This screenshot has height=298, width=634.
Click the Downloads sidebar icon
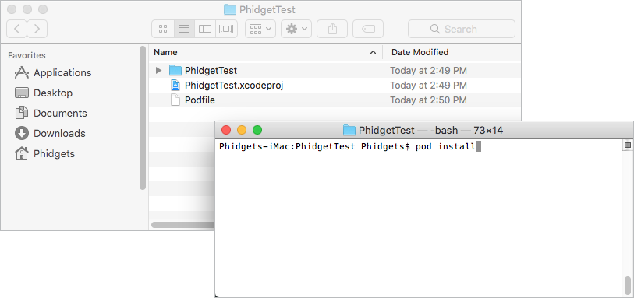(22, 133)
